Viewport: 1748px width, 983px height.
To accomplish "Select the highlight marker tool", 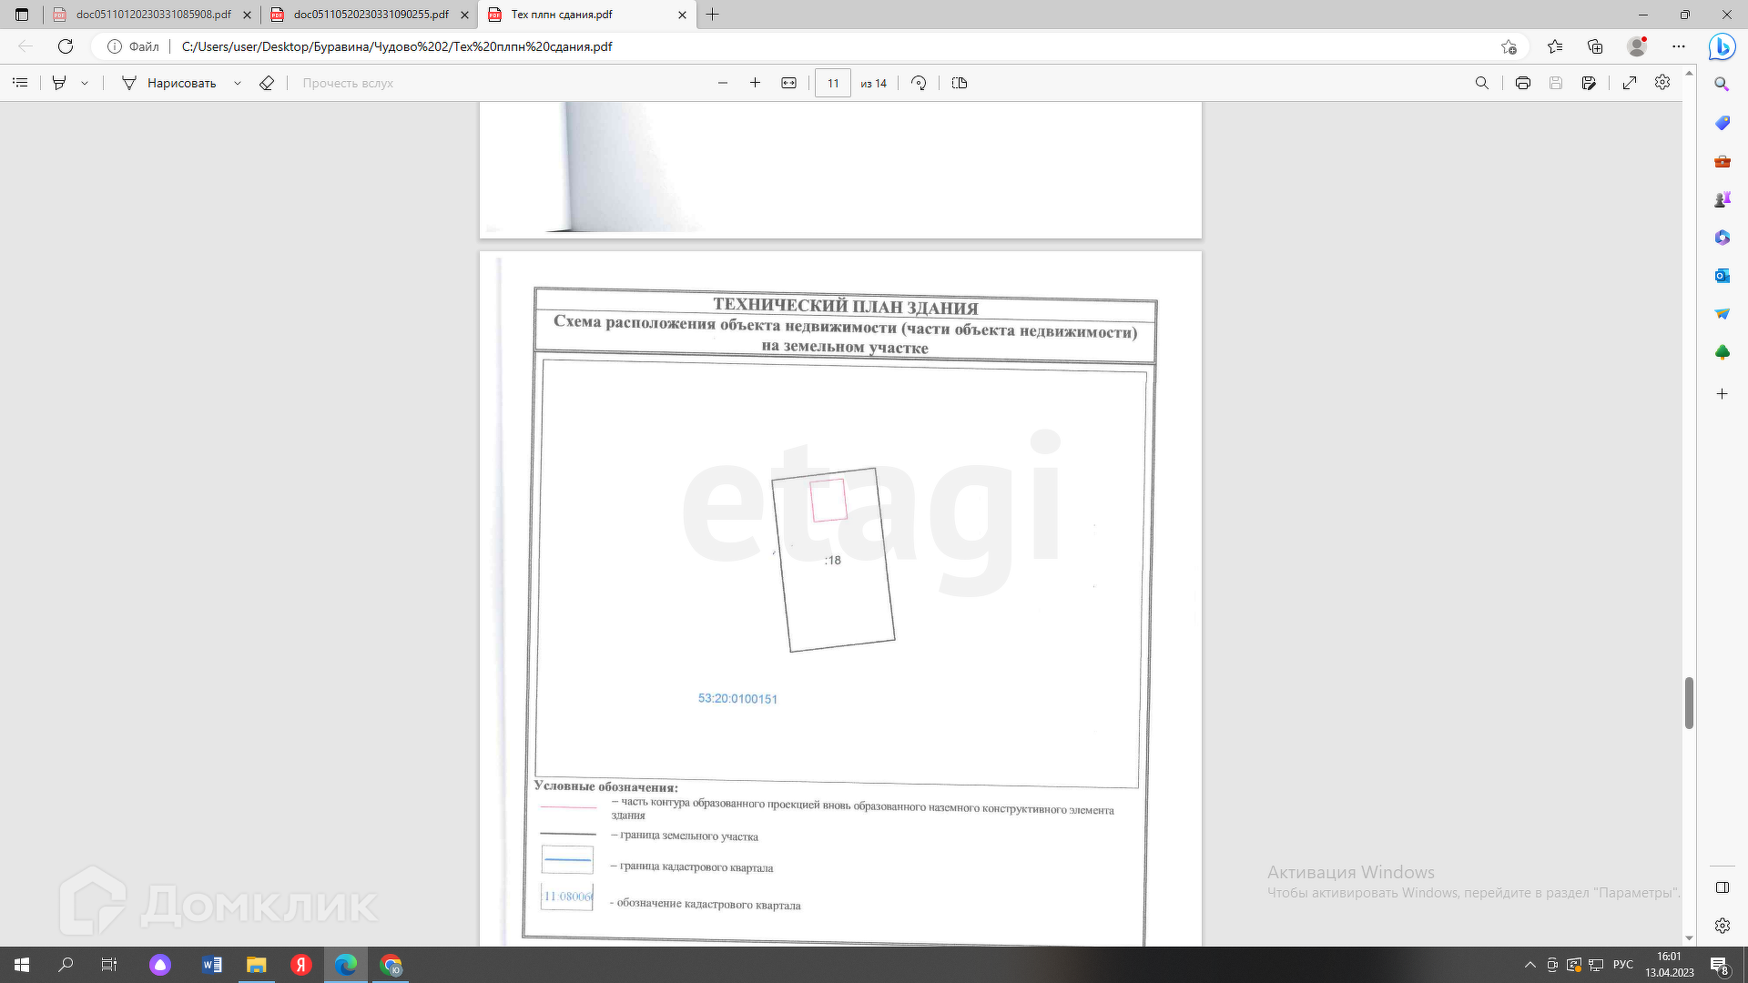I will click(x=59, y=83).
